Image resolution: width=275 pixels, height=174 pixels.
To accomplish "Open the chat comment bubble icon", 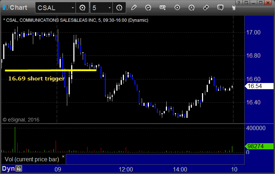I will [220, 8].
